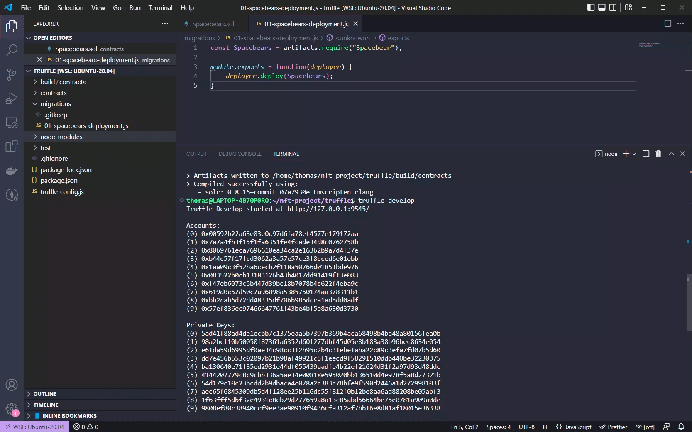This screenshot has height=432, width=692.
Task: Open the notifications bell
Action: tap(681, 427)
